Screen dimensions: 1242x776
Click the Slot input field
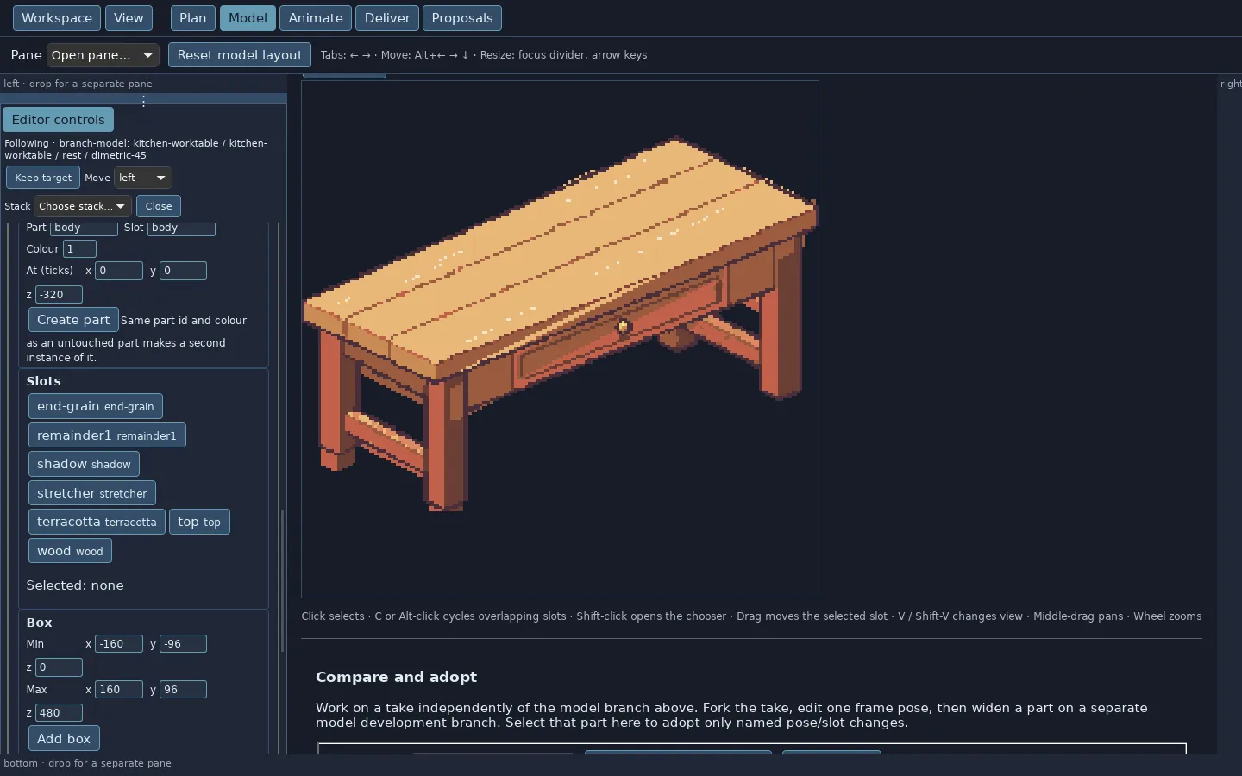(181, 228)
